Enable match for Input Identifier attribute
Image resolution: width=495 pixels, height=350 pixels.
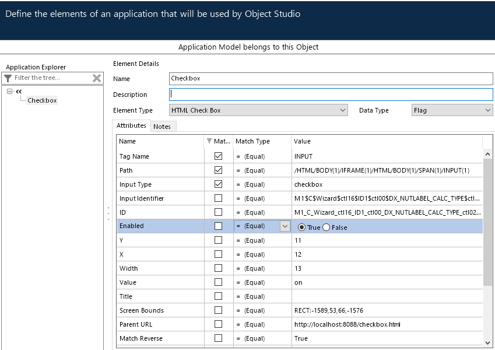point(218,198)
